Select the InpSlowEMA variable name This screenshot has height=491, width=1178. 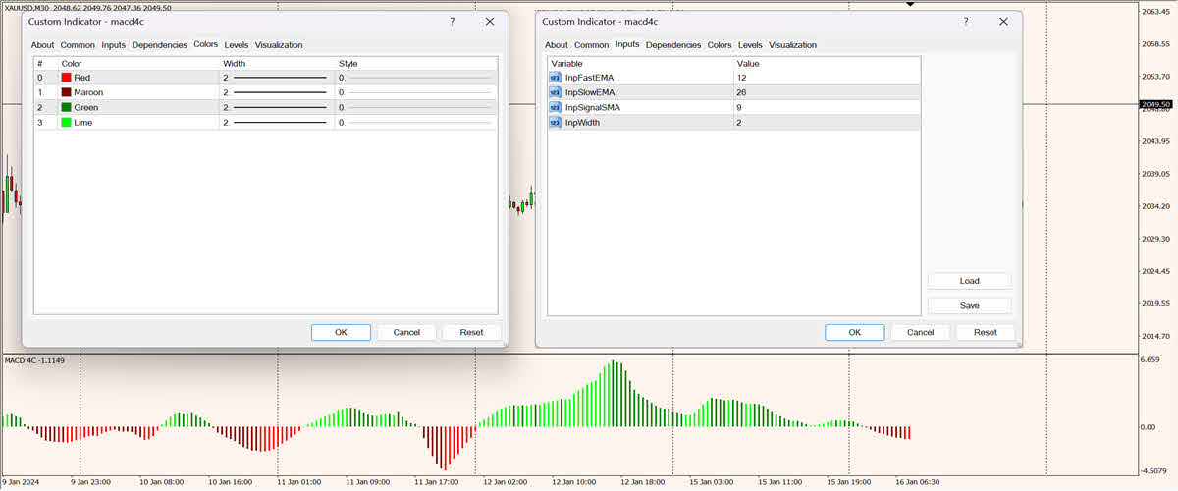pos(590,92)
